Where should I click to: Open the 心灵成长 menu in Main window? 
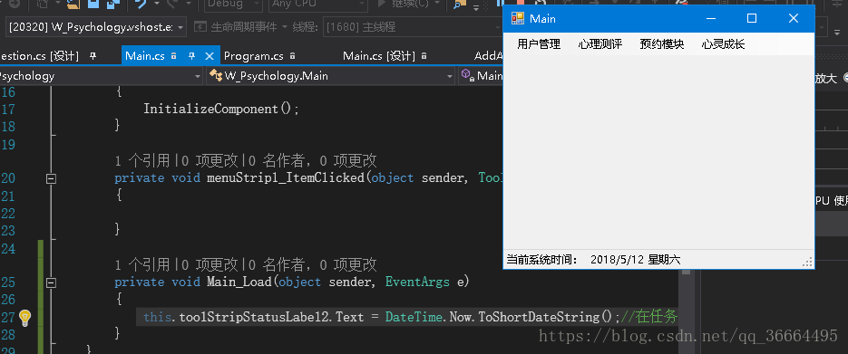point(723,44)
